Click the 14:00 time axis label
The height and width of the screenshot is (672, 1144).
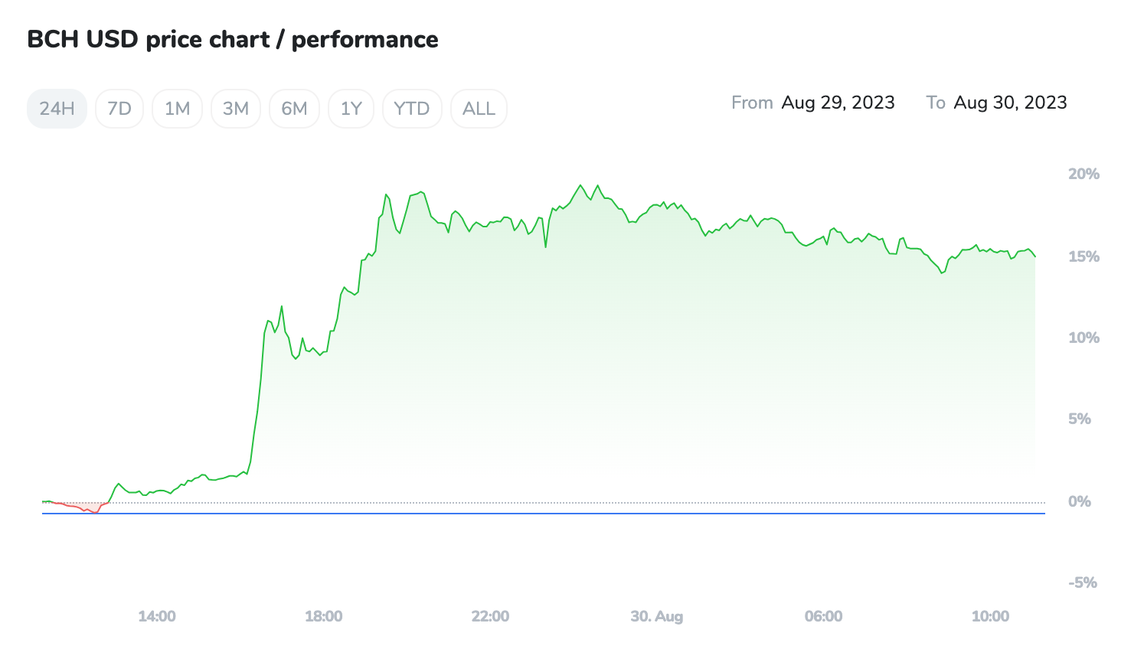pos(157,616)
